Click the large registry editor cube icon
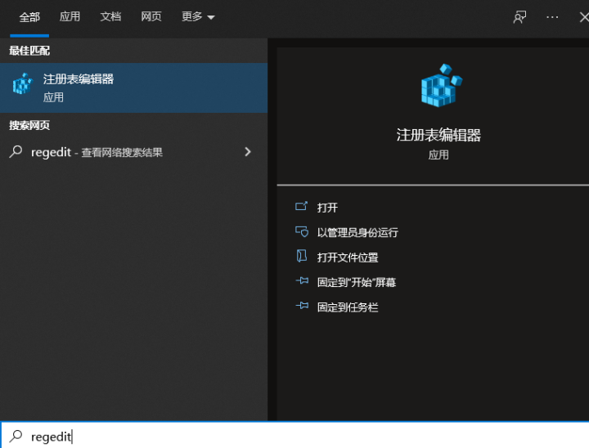The height and width of the screenshot is (448, 589). click(442, 86)
